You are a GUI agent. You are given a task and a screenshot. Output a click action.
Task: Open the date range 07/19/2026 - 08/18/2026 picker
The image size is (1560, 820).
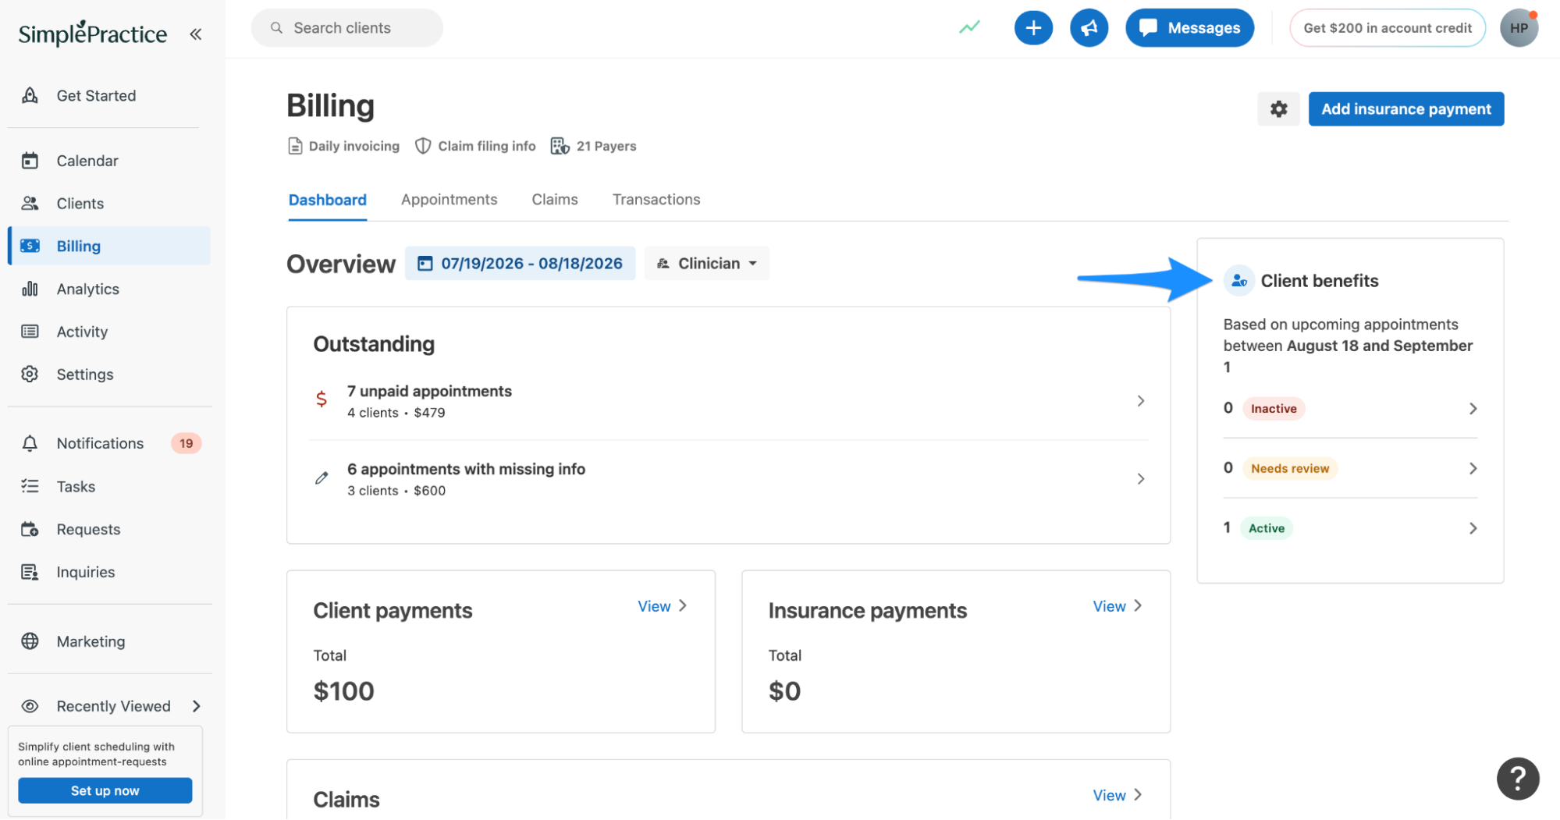520,263
